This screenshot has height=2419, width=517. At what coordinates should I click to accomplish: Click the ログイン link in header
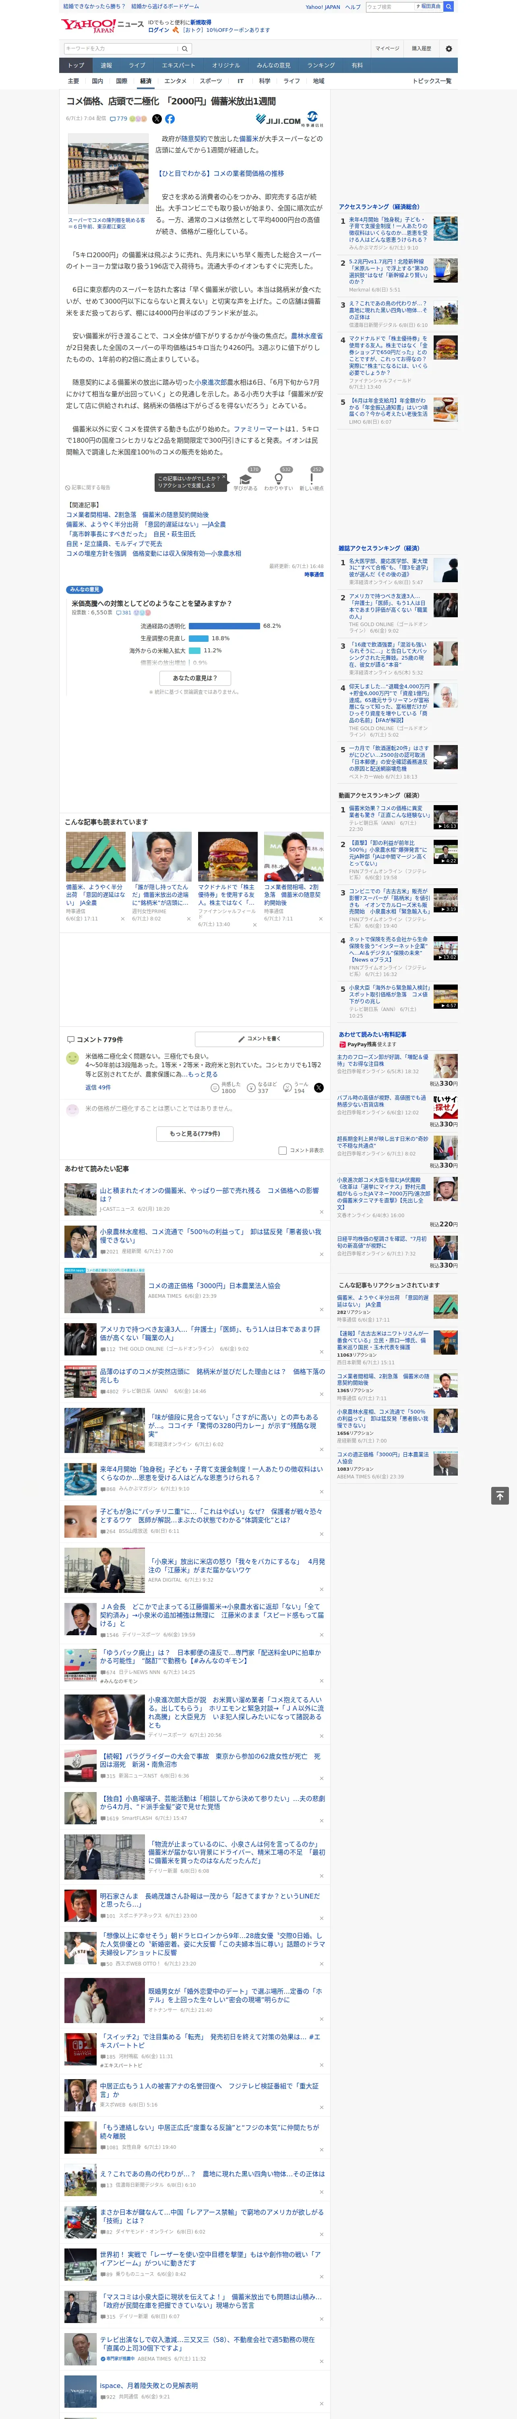point(159,30)
